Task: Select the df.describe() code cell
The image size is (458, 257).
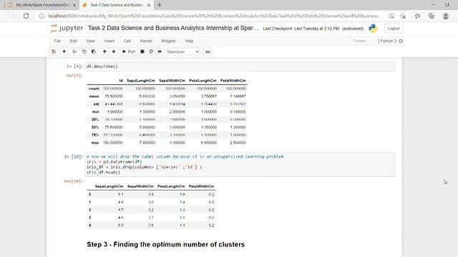Action: (240, 66)
